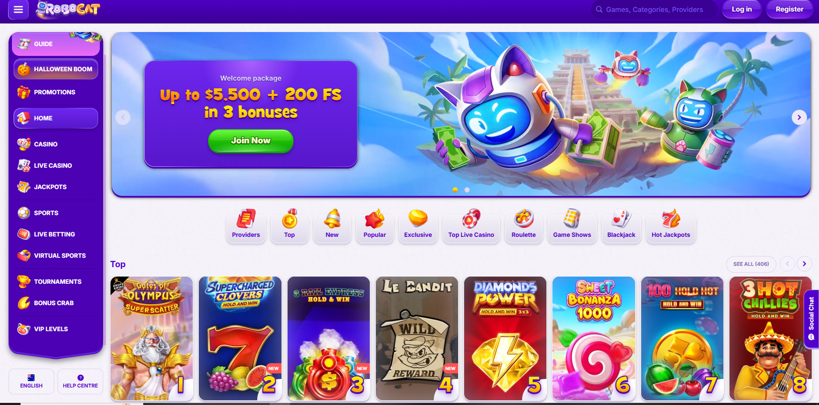Select the second banner slide dot
The height and width of the screenshot is (405, 819).
[x=467, y=190]
